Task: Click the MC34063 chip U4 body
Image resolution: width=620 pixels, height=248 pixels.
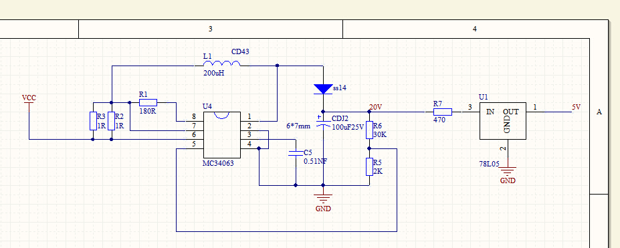Action: pos(222,134)
